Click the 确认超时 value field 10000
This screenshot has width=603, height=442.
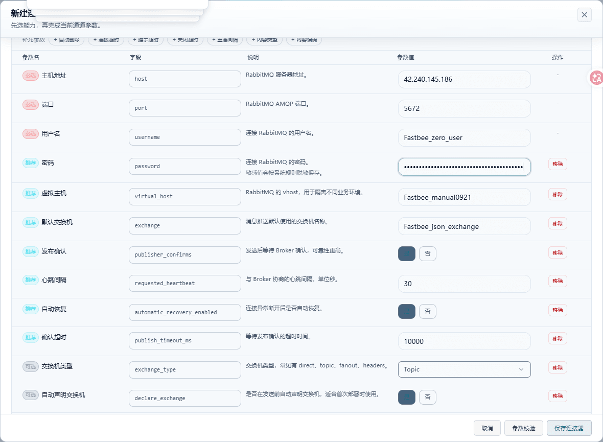(x=464, y=341)
